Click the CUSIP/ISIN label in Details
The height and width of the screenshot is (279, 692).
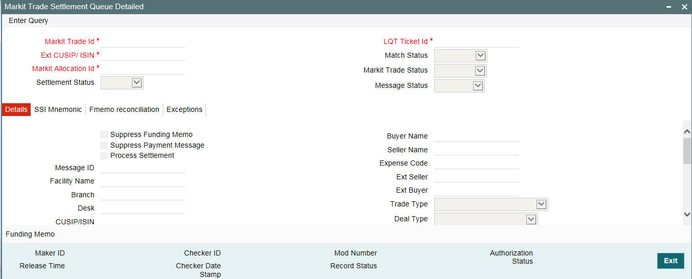(75, 222)
